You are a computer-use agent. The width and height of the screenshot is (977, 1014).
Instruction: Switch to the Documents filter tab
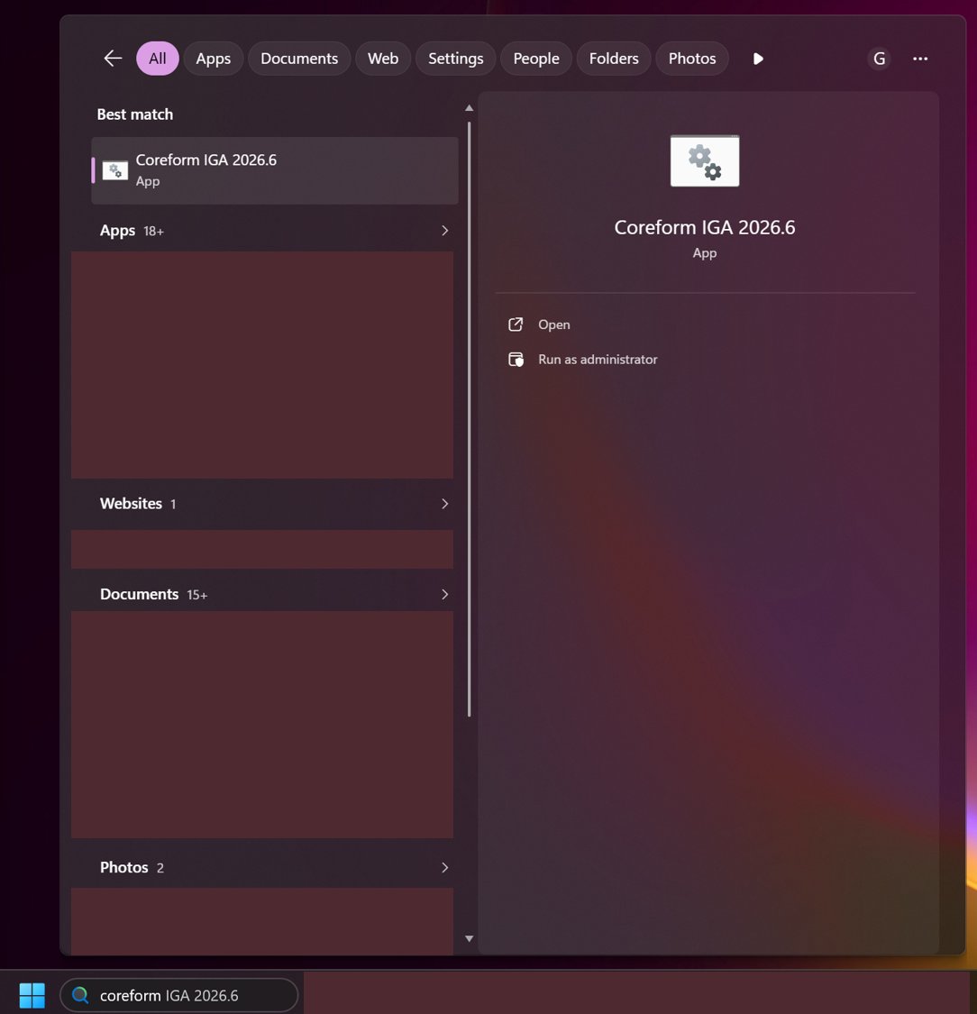coord(299,59)
